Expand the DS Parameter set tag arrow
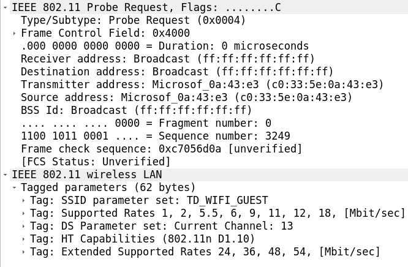 [23, 226]
